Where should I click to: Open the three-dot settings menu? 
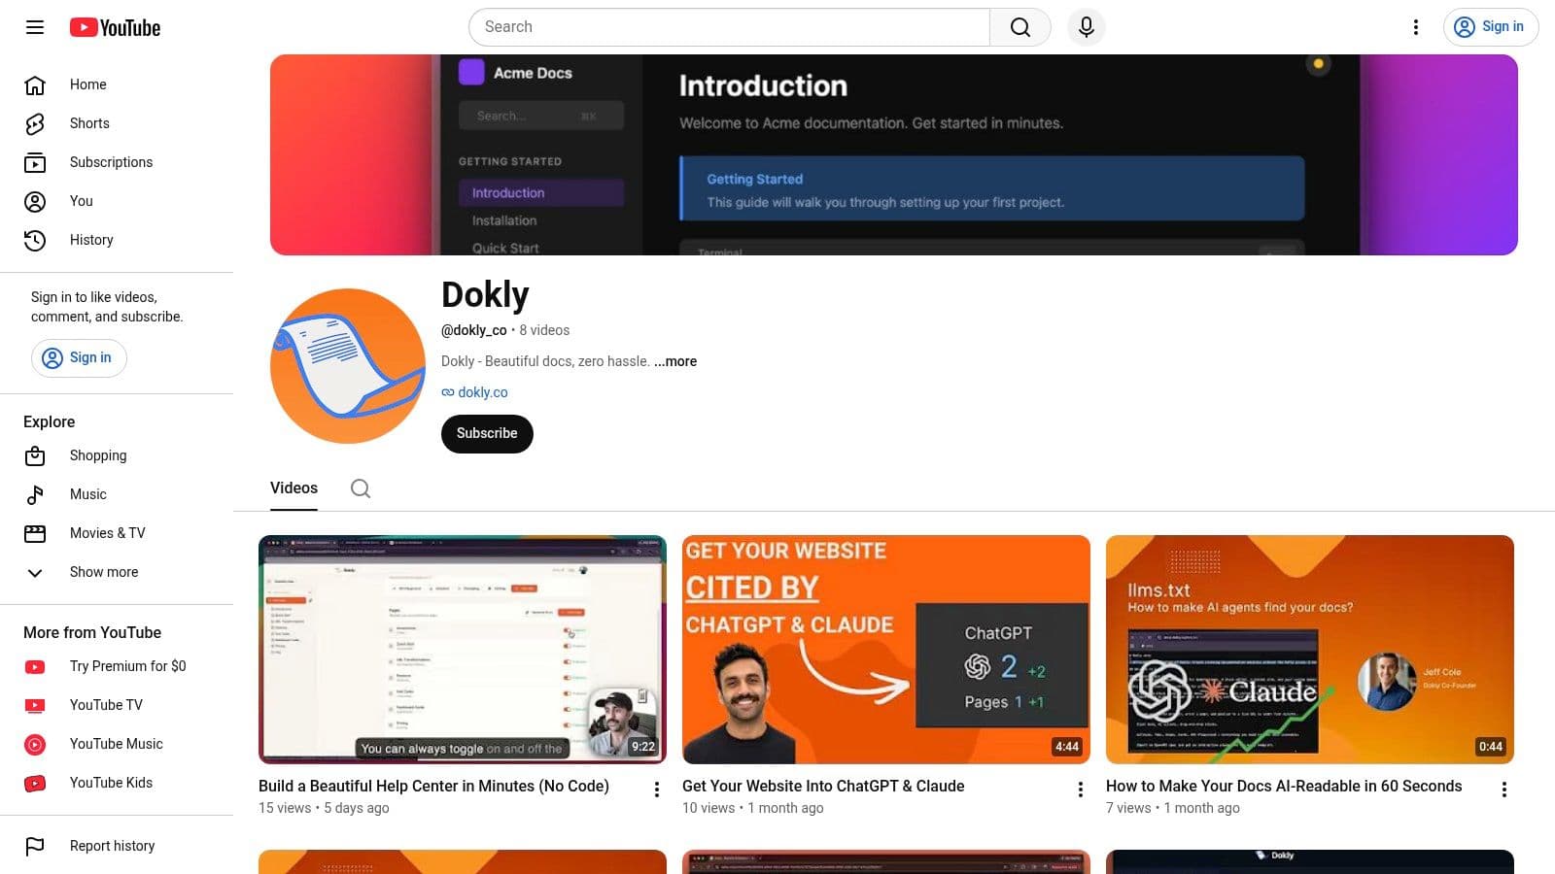[x=1416, y=27]
